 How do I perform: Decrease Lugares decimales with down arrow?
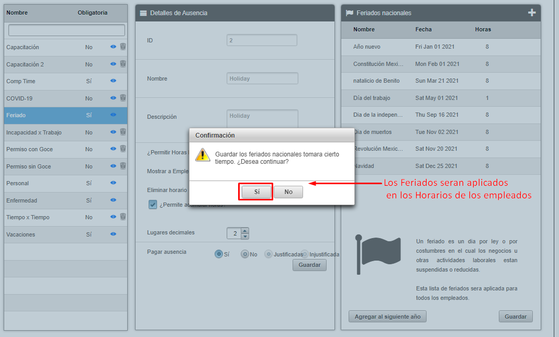tap(245, 236)
